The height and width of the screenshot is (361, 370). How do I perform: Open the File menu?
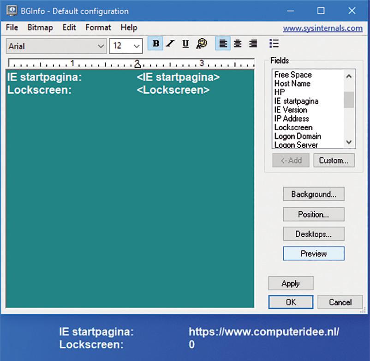coord(12,27)
